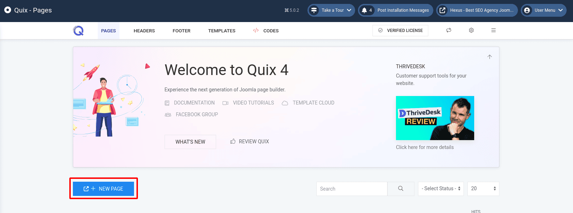Expand the User Menu dropdown
573x213 pixels.
coord(543,10)
